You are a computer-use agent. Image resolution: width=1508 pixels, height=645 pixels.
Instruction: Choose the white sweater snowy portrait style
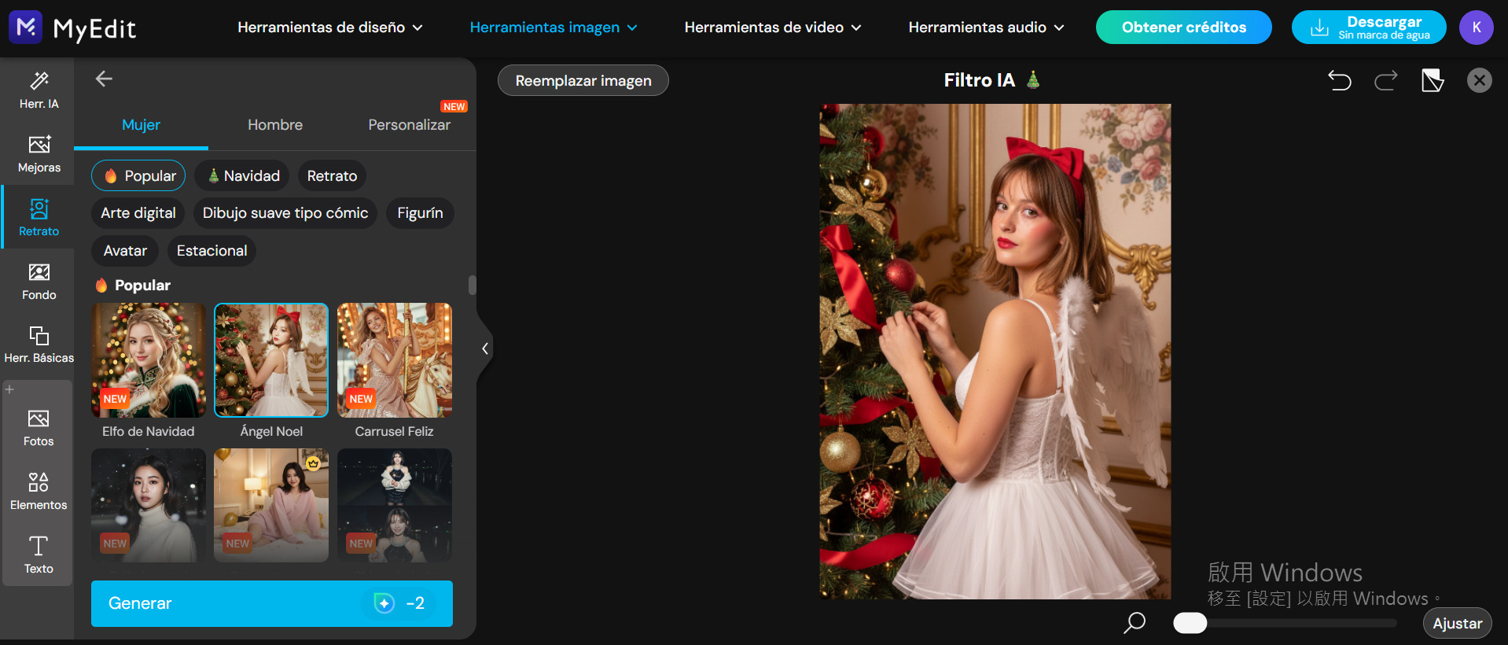coord(148,505)
